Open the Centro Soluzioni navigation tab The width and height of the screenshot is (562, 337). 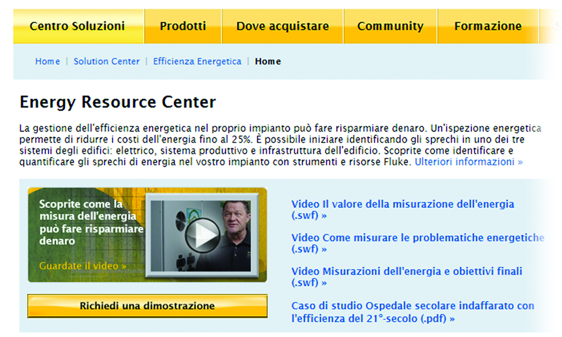(x=78, y=27)
